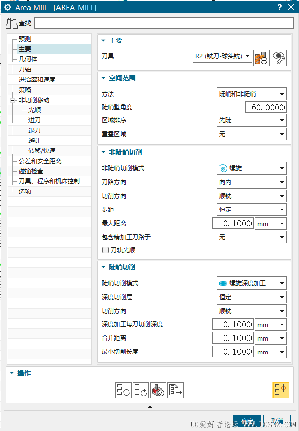299x431 pixels.
Task: Click the 确定 button
Action: tap(247, 421)
